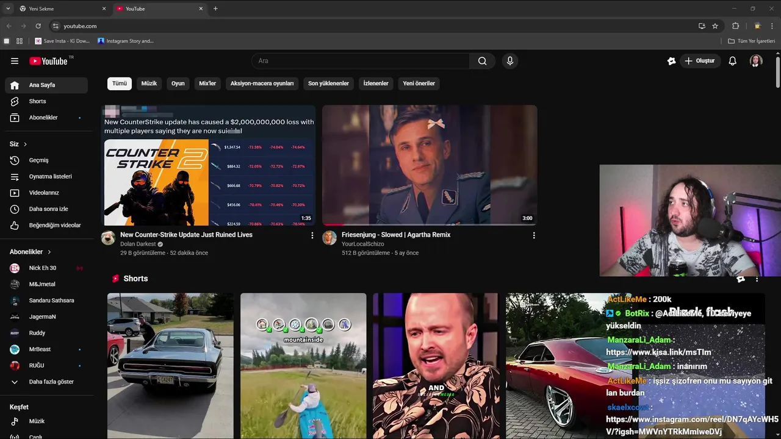The width and height of the screenshot is (781, 439).
Task: Click title Friesenjung - Slowed | Agartha Remix
Action: click(x=396, y=235)
